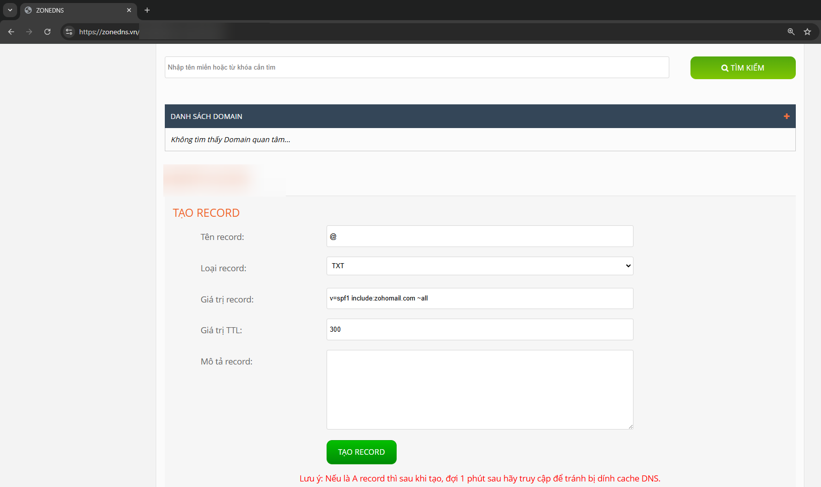
Task: Click the green TÌM KIẾM search button
Action: (x=742, y=68)
